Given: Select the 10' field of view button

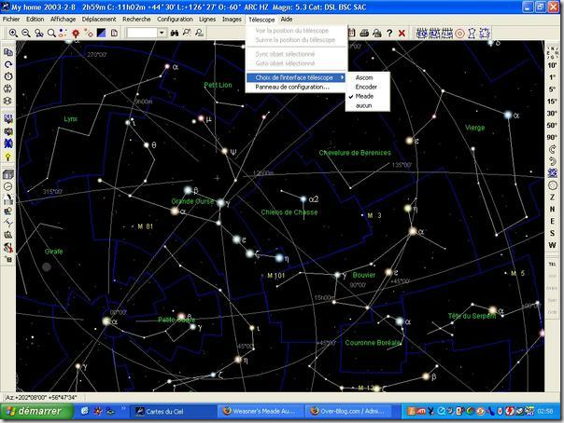Looking at the screenshot, I should 552,65.
